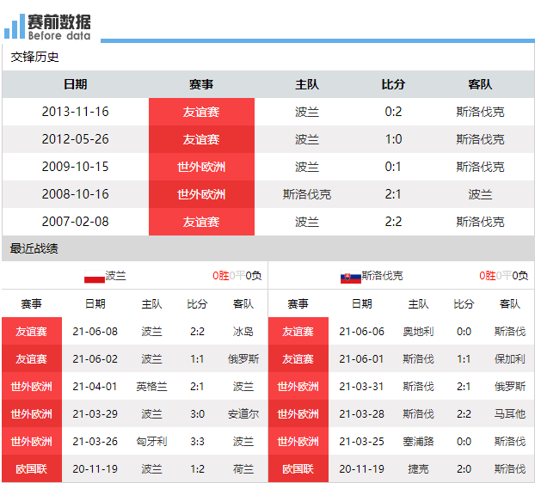Click the 欧国联 tag in Poland's 20-11-19 row
Screen dimensions: 535x483
[32, 469]
